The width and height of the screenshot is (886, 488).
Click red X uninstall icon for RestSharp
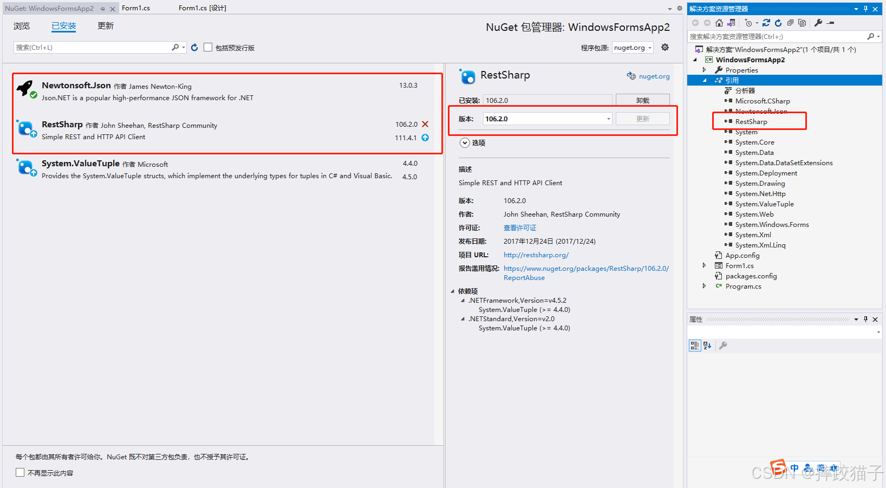tap(425, 124)
